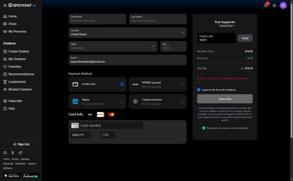Open the X (Twitter) icon
This screenshot has width=293, height=181.
(13, 153)
